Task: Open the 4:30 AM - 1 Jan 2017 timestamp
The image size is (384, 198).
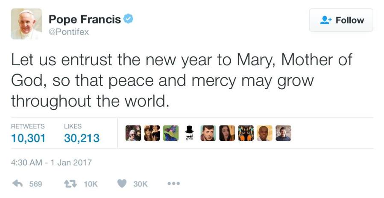Action: coord(51,163)
